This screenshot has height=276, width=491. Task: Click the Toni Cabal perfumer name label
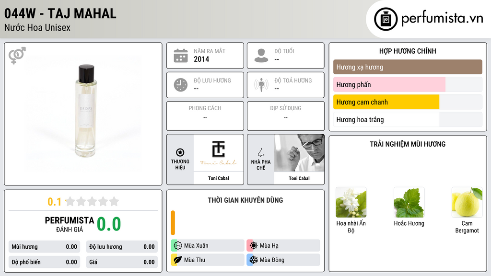pos(299,178)
